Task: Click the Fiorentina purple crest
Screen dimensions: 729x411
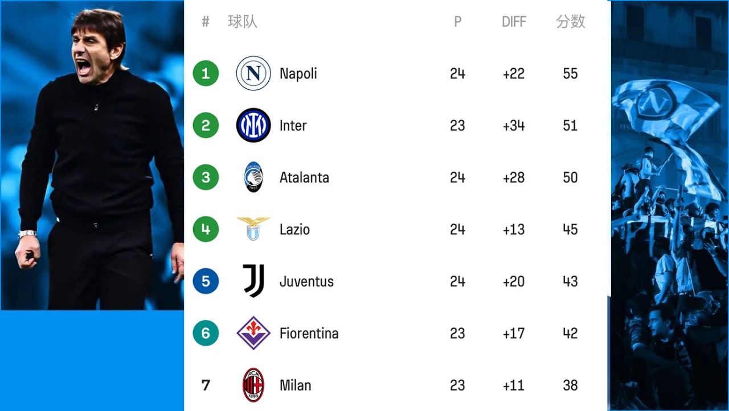Action: [253, 333]
